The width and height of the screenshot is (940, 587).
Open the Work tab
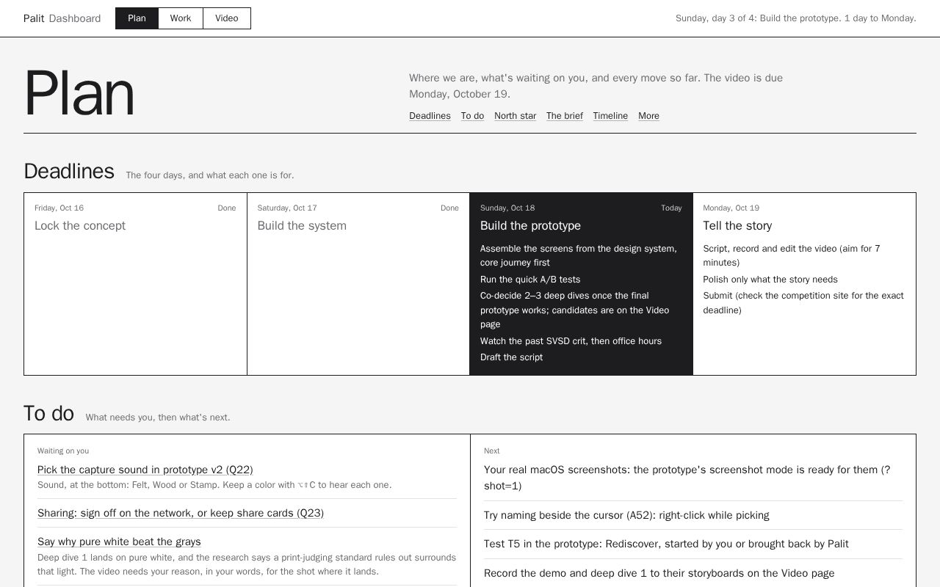181,18
